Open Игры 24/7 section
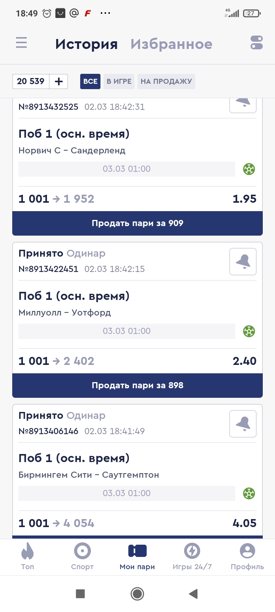 tap(192, 557)
